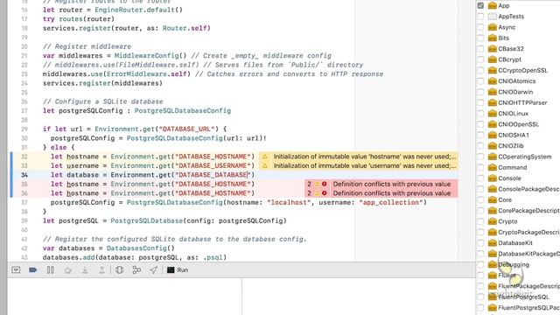The height and width of the screenshot is (315, 560).
Task: Click the Step Out debug icon
Action: point(101,270)
